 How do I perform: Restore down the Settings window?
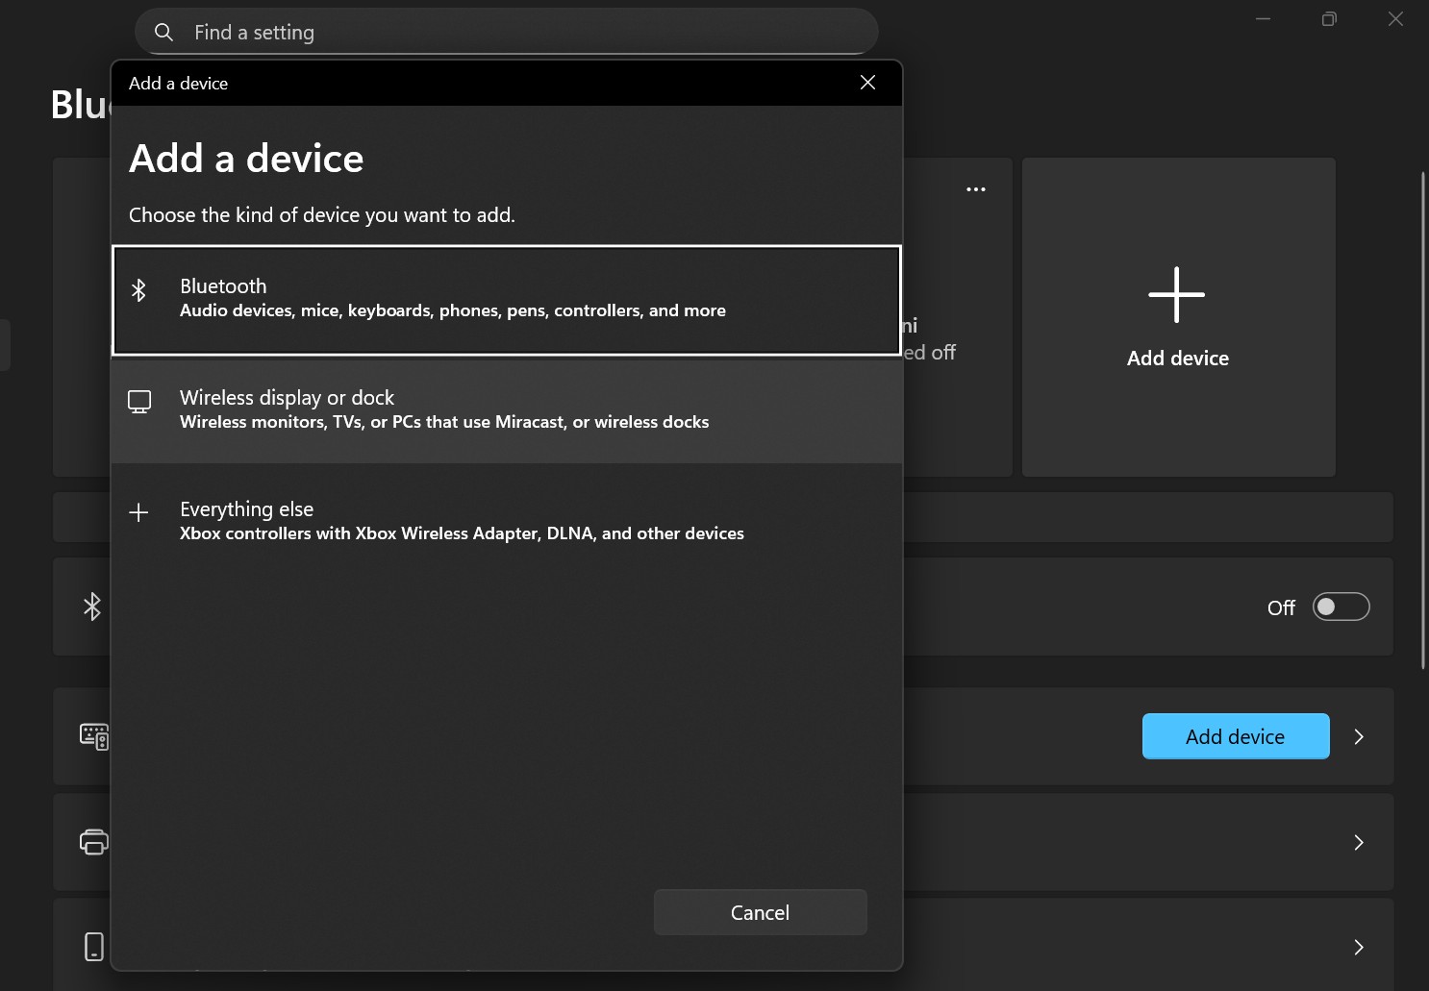1329,19
